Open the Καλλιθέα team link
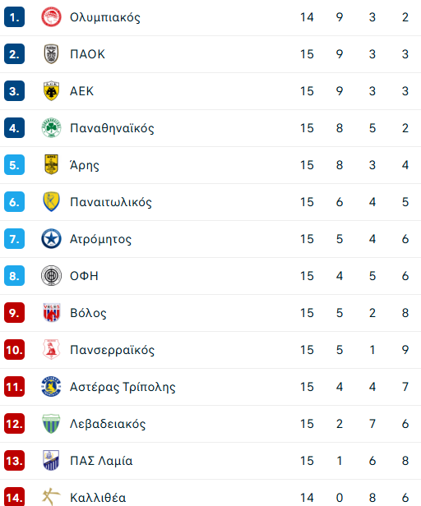The width and height of the screenshot is (421, 506). click(98, 497)
